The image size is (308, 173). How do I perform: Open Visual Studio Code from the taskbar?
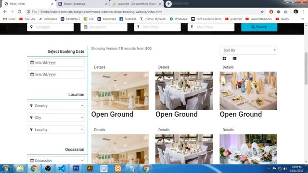62,169
